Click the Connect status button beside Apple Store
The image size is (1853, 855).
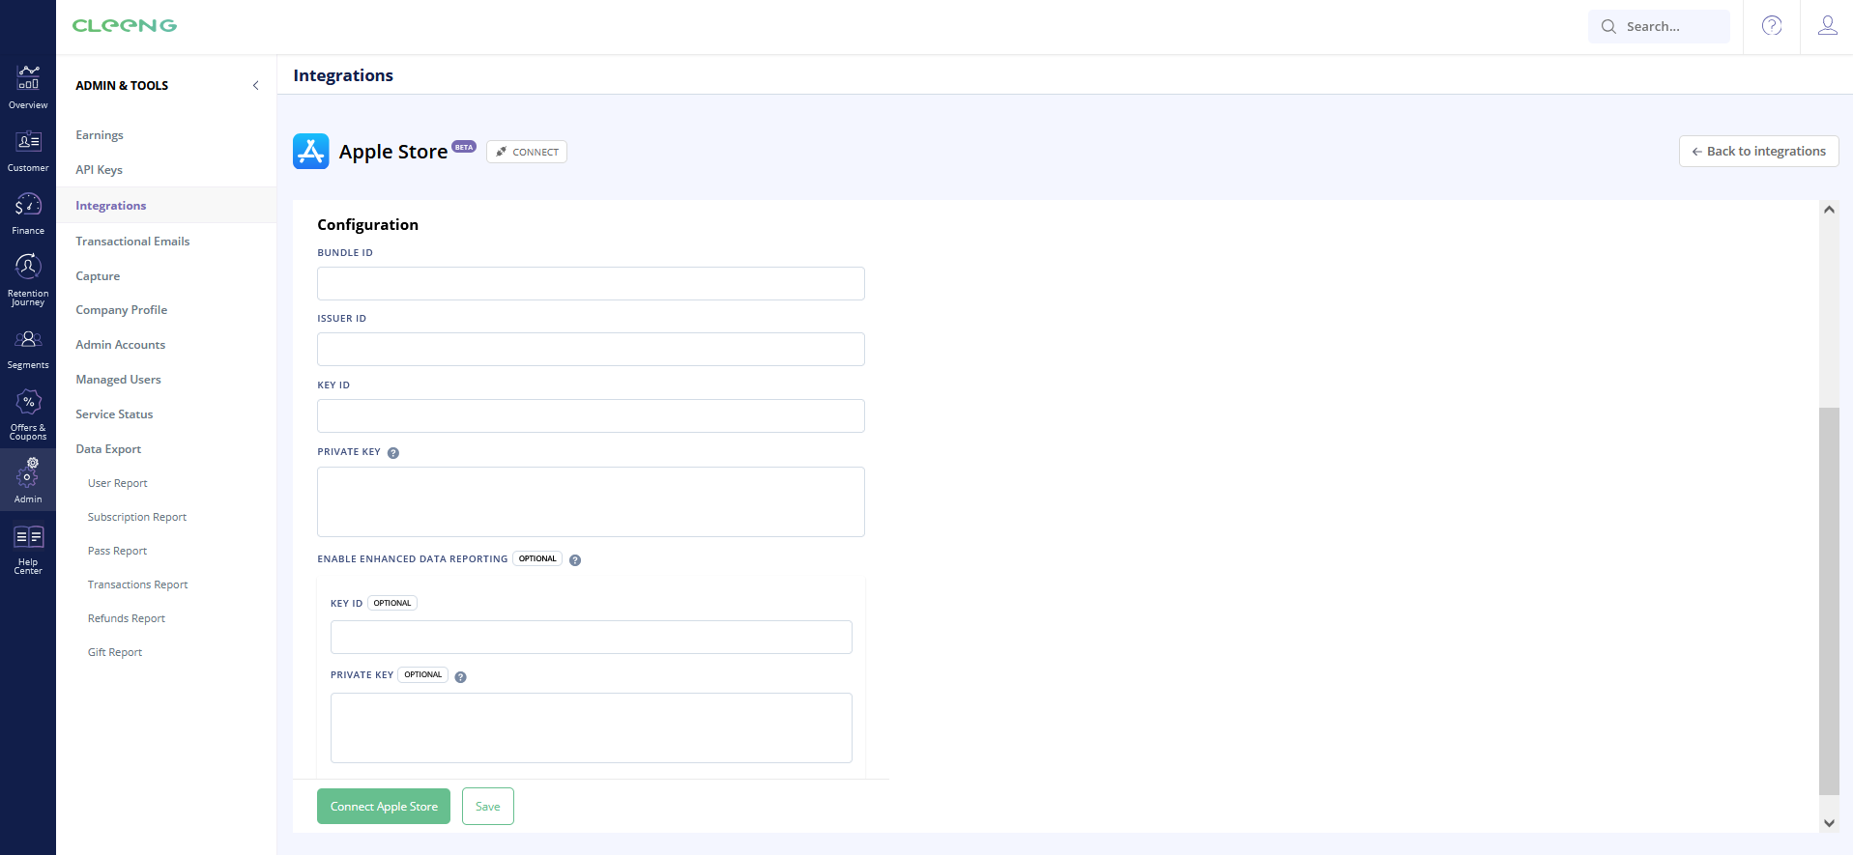(x=527, y=152)
